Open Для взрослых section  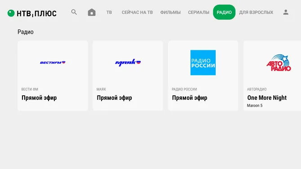[x=256, y=12]
